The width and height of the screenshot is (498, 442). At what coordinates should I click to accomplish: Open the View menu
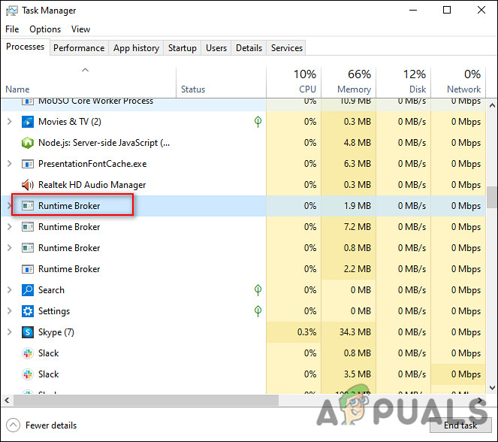pyautogui.click(x=80, y=29)
